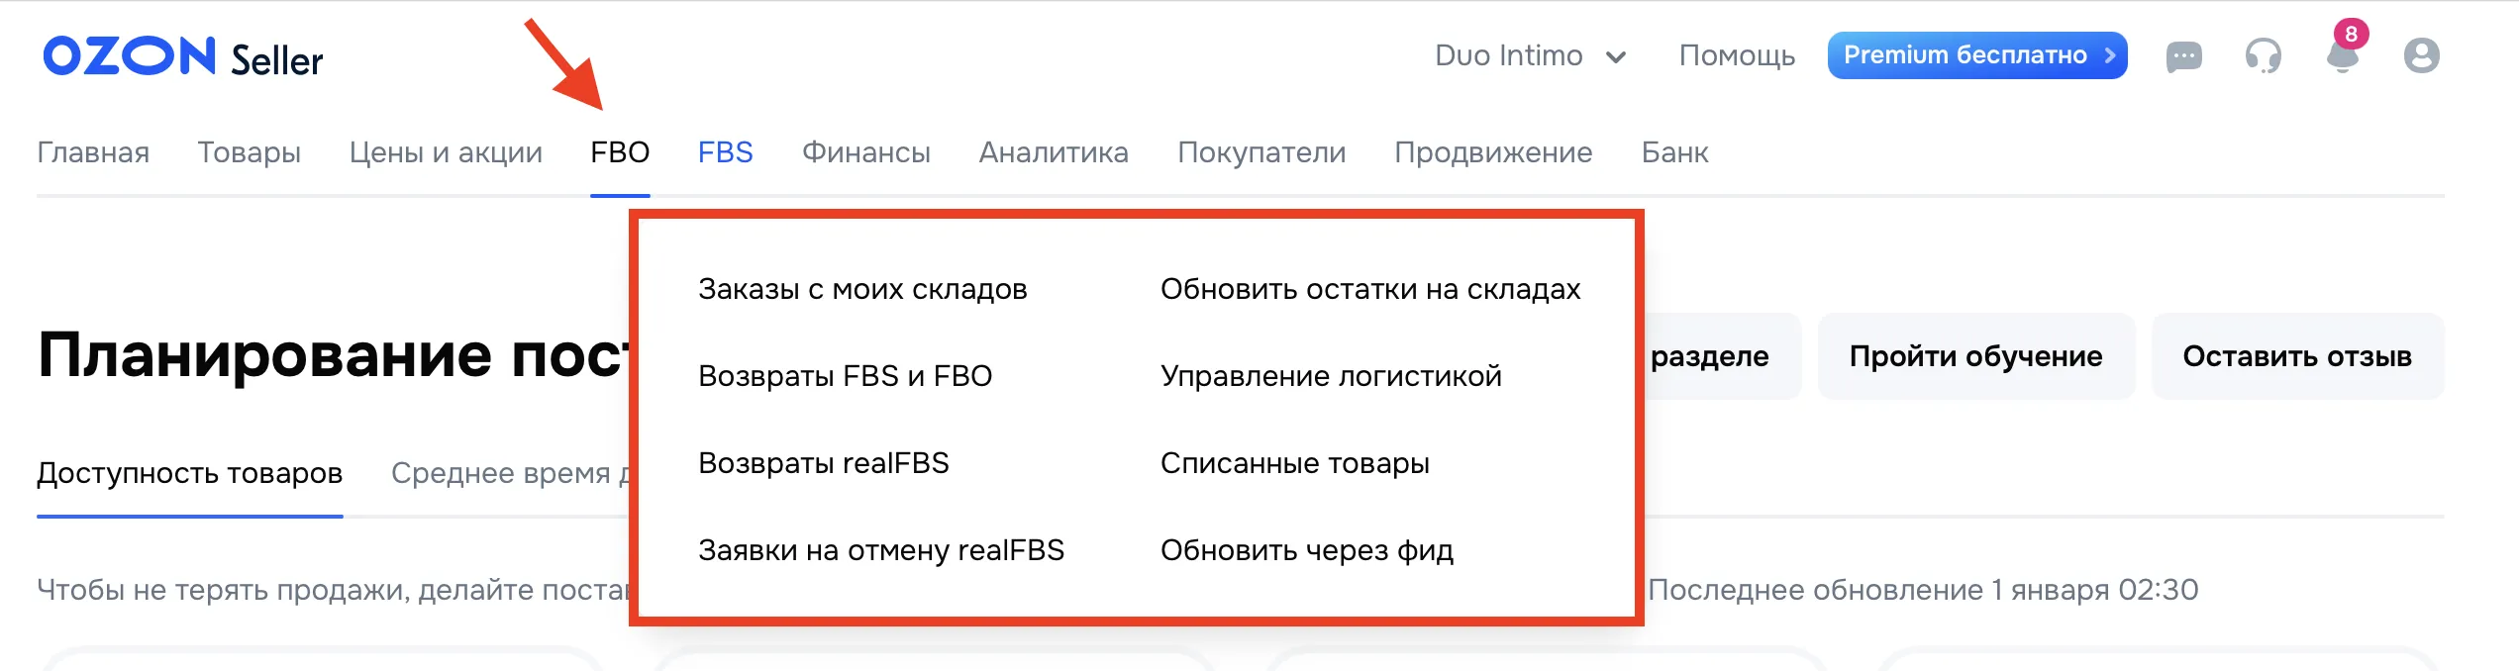This screenshot has height=671, width=2519.
Task: Expand the Duo Intimo account dropdown
Action: (x=1530, y=55)
